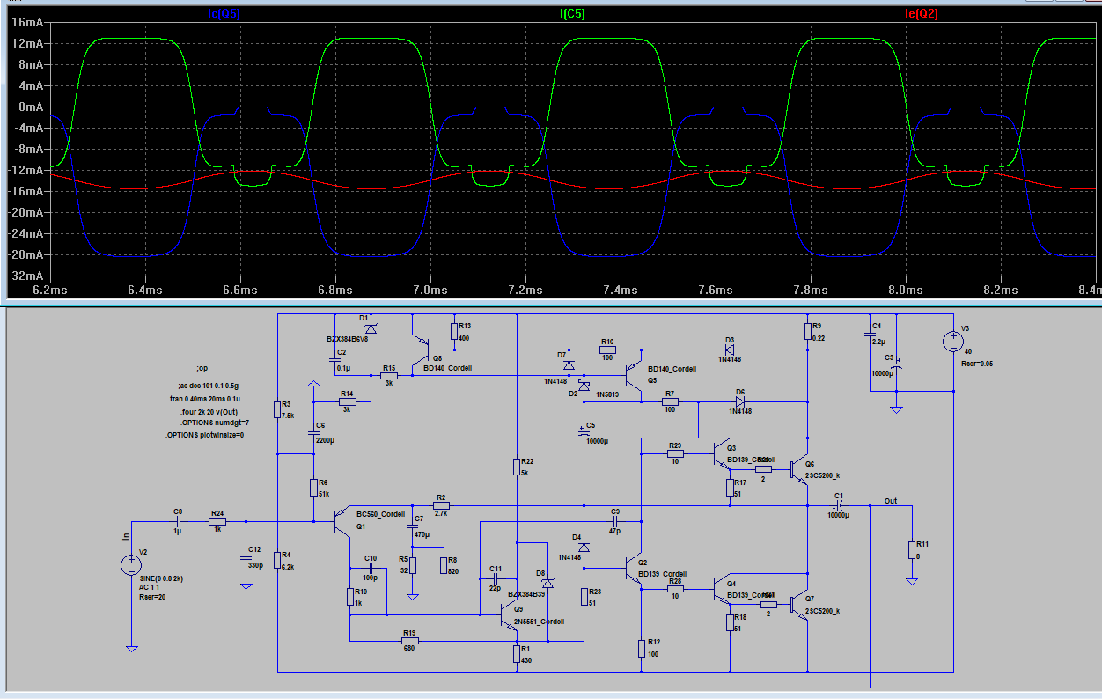
Task: Select output transistor Q7 symbol
Action: [799, 604]
